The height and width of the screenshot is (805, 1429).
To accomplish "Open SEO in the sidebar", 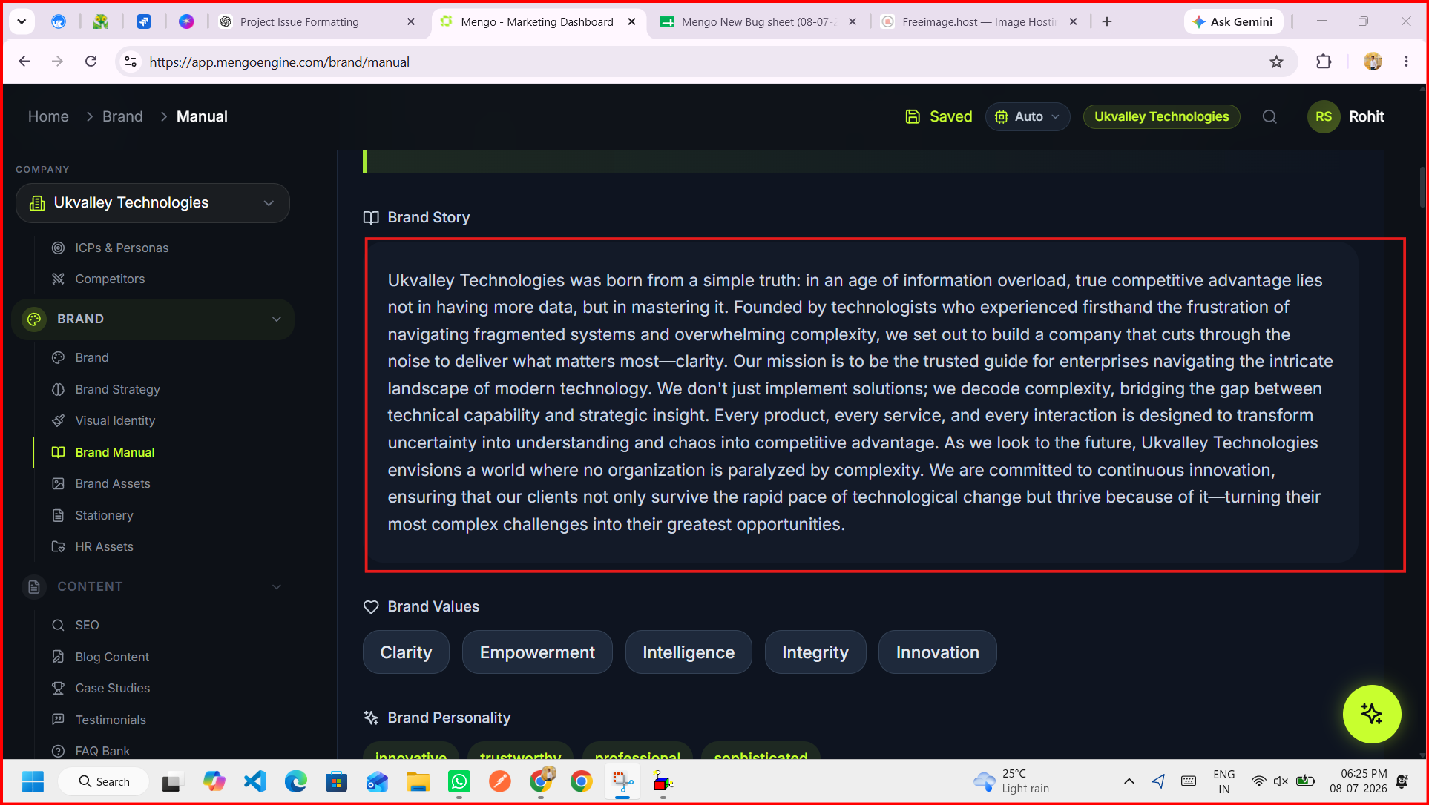I will click(x=87, y=625).
